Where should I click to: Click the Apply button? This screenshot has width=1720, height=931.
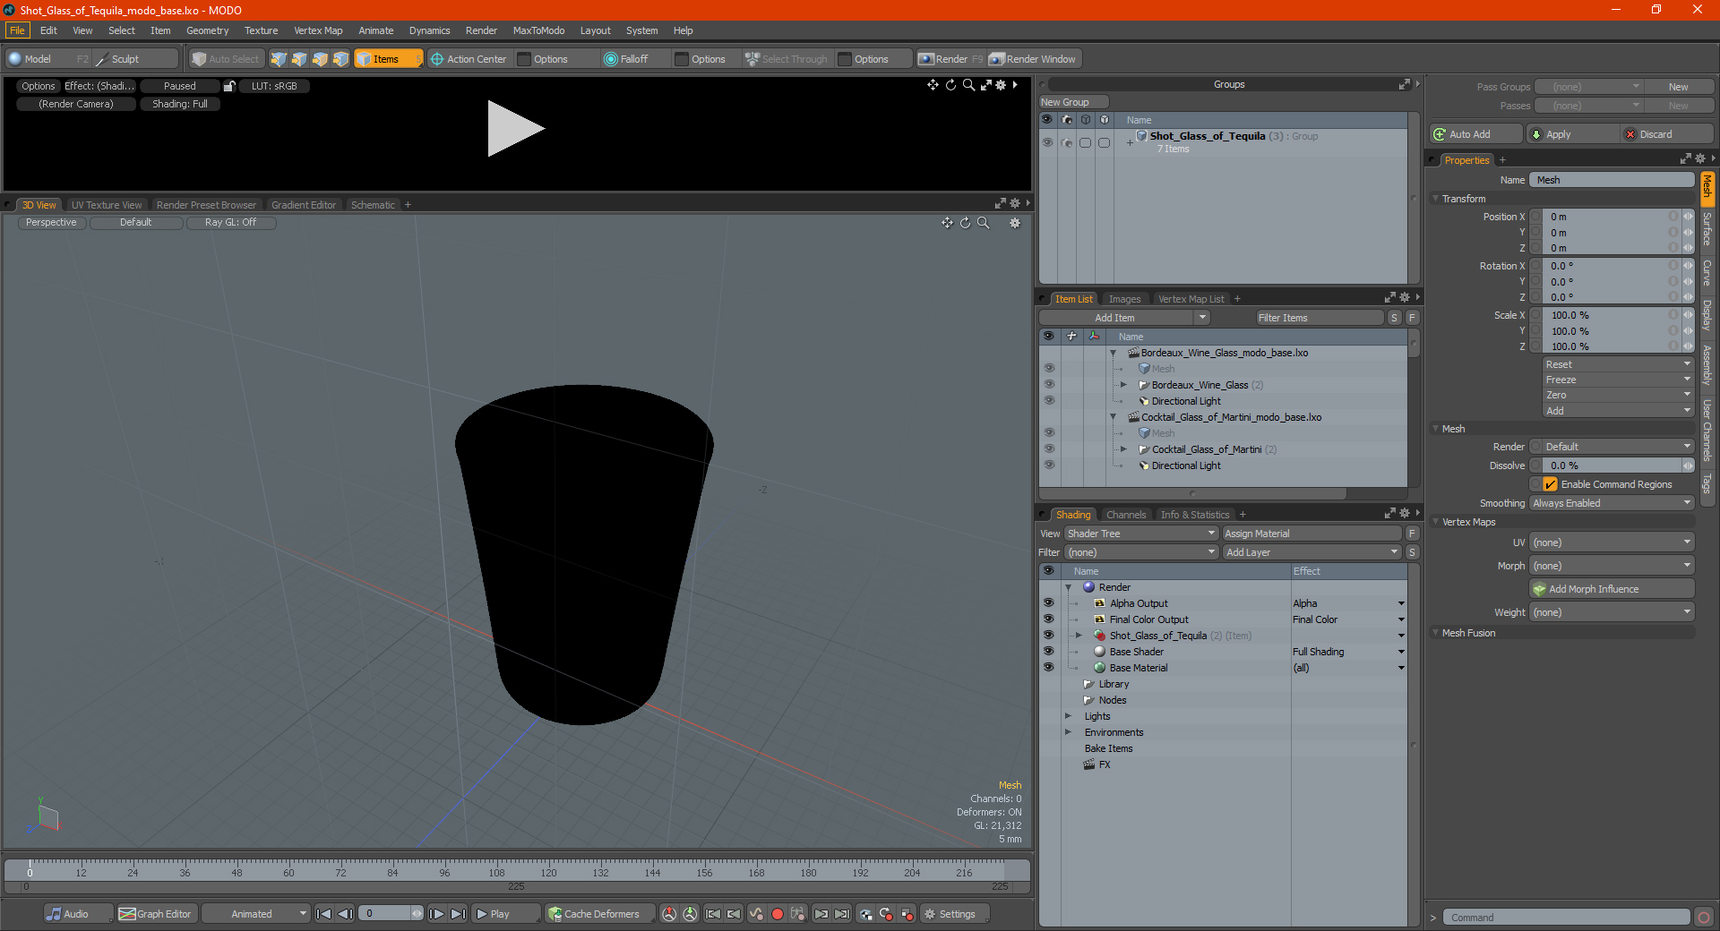pyautogui.click(x=1572, y=134)
